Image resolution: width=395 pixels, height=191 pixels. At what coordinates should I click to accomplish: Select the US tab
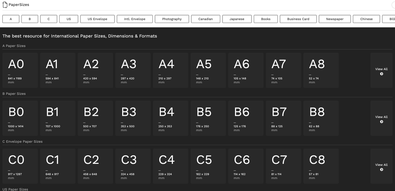(69, 19)
